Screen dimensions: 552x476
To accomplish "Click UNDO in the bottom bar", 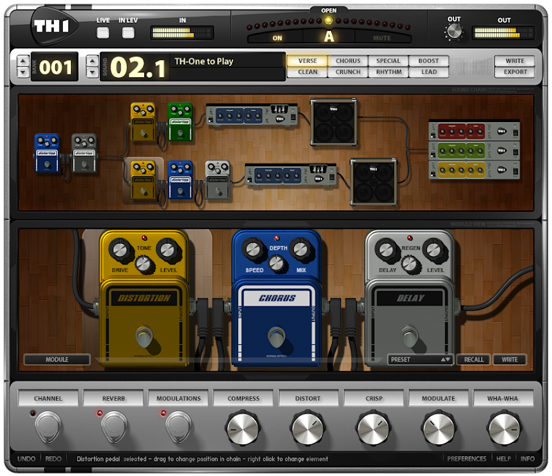I will click(26, 459).
